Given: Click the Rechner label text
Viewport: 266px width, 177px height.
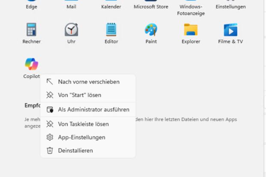Looking at the screenshot, I should click(32, 41).
